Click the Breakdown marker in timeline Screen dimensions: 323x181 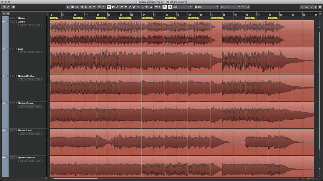click(217, 18)
